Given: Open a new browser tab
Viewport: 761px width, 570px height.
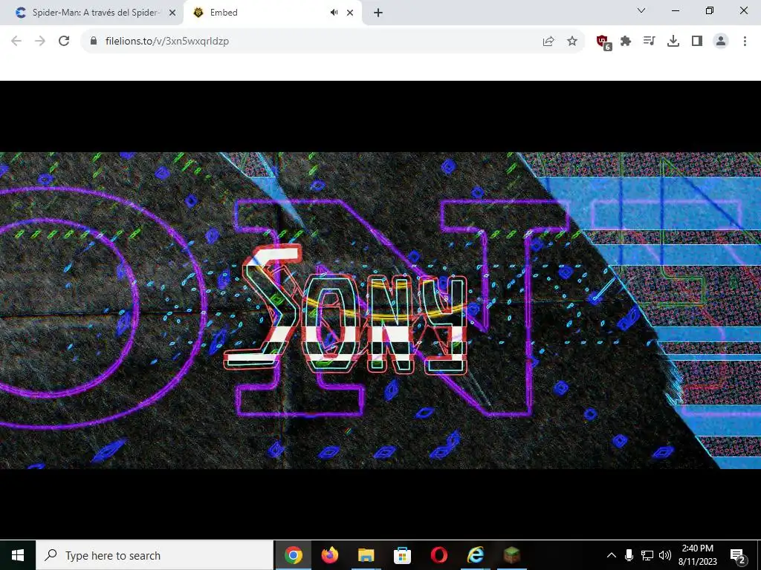Looking at the screenshot, I should click(378, 13).
